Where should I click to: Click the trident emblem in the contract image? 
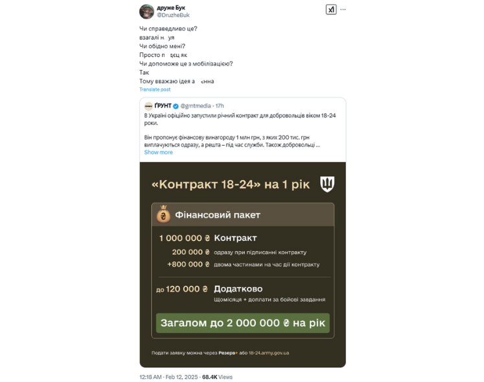pos(328,185)
